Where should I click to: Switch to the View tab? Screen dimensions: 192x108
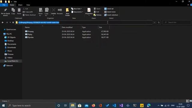(28, 5)
